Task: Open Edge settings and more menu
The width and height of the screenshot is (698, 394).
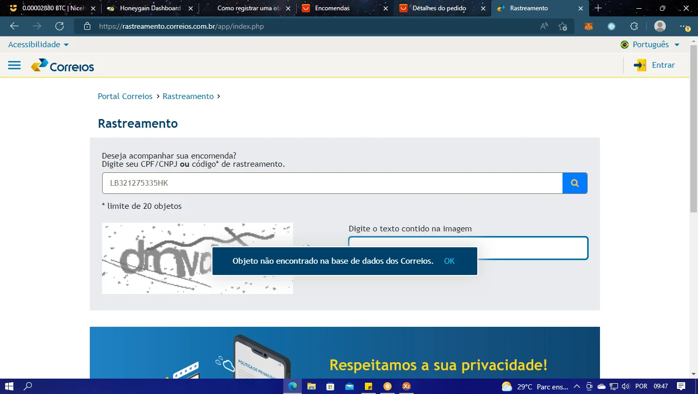Action: point(685,26)
